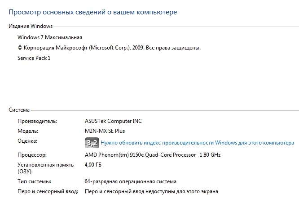Open the link to update the Windows performance index
This screenshot has height=199, width=299.
pyautogui.click(x=197, y=143)
